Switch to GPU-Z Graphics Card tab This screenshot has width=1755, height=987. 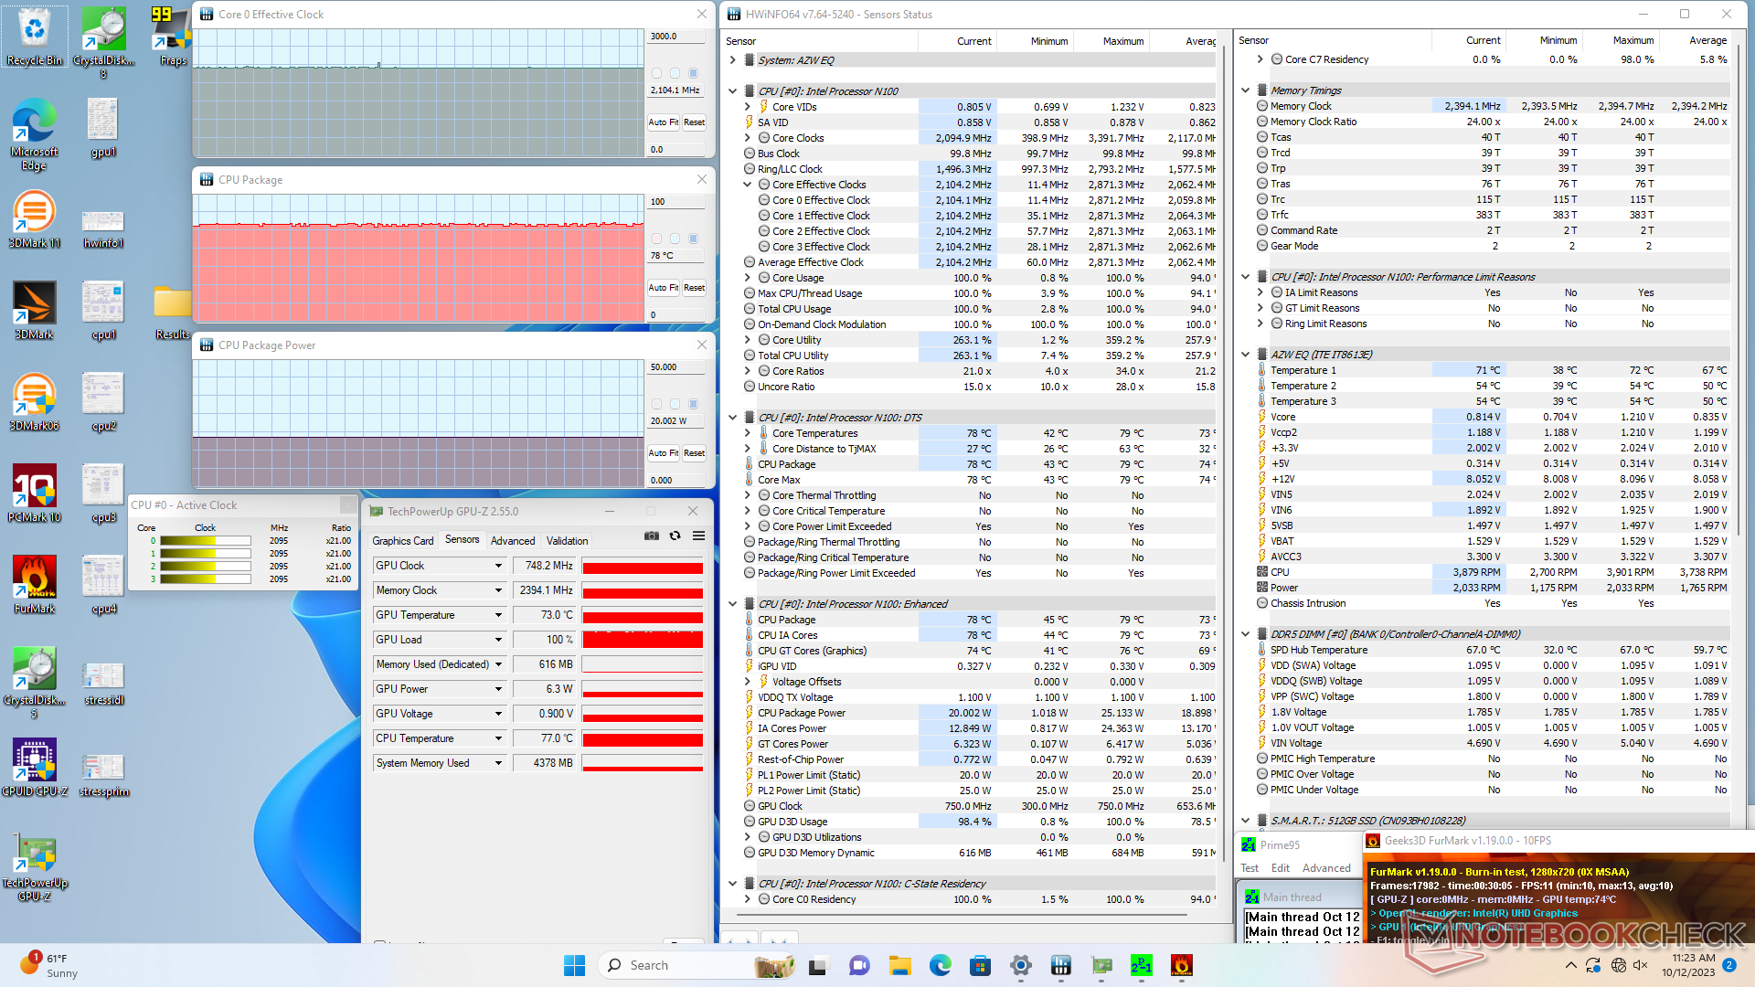(x=403, y=541)
